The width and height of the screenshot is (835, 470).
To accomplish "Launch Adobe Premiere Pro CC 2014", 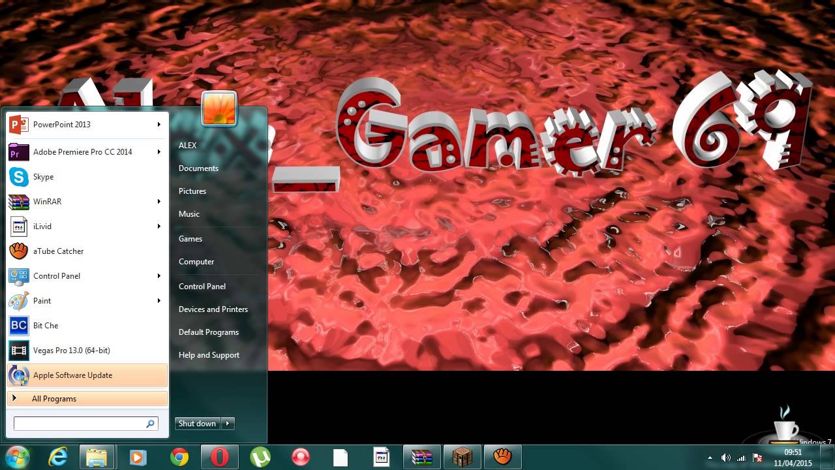I will click(87, 152).
